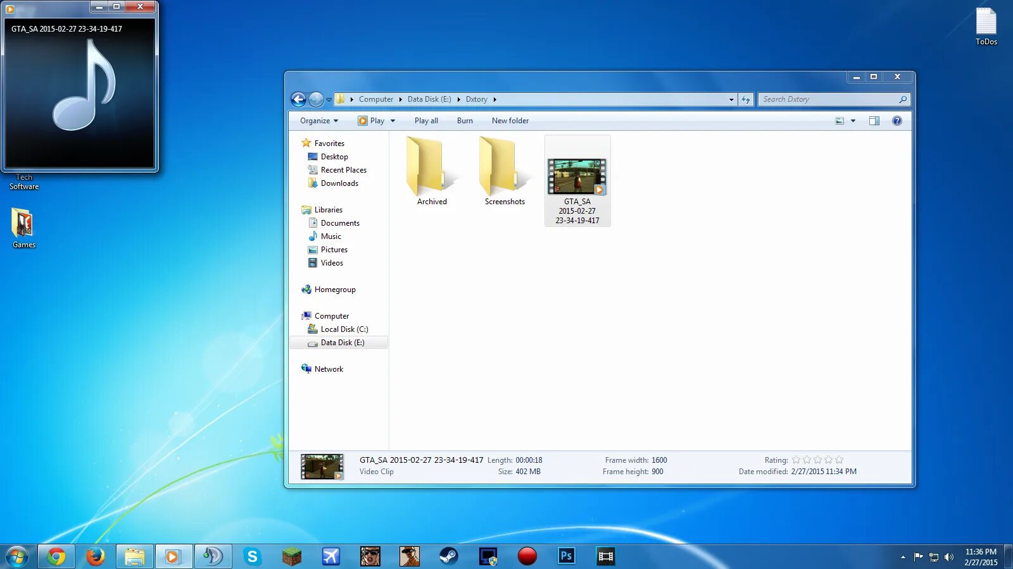Switch to Windows Media Player on taskbar

click(173, 556)
